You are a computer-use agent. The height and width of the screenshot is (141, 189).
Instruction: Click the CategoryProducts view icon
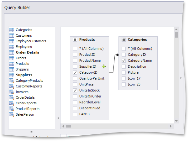click(x=12, y=81)
